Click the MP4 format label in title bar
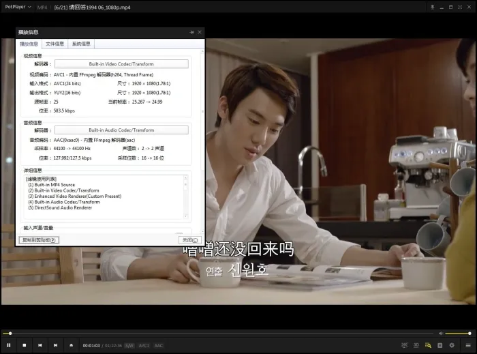Screen dimensions: 477x354 pyautogui.click(x=42, y=8)
